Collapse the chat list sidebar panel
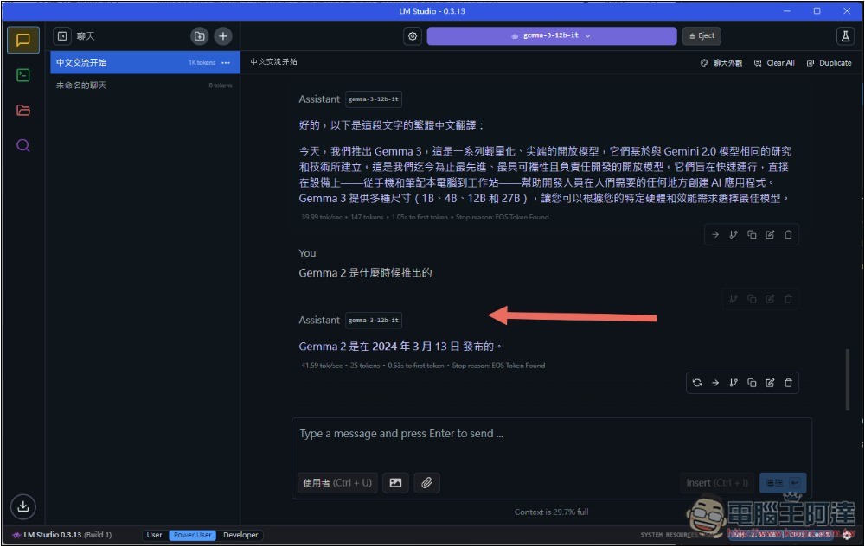865x547 pixels. click(x=62, y=36)
